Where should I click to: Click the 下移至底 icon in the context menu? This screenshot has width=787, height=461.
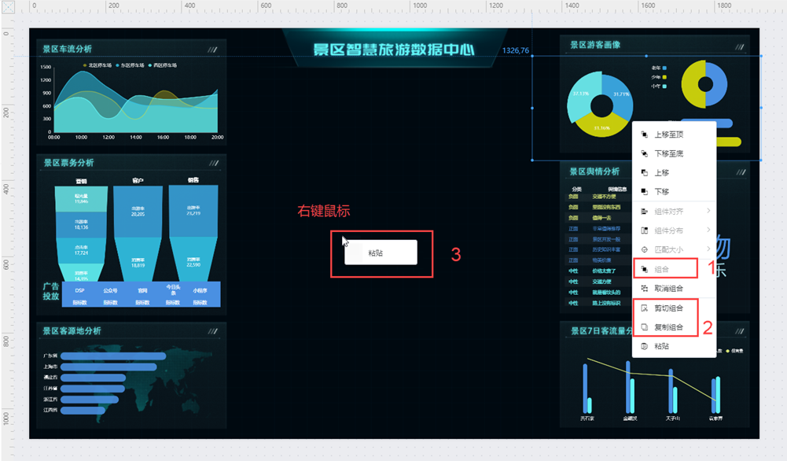645,153
